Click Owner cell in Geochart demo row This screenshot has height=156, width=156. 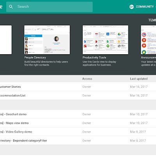tap(87, 114)
